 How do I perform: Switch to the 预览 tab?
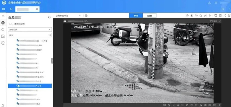[x=136, y=16]
